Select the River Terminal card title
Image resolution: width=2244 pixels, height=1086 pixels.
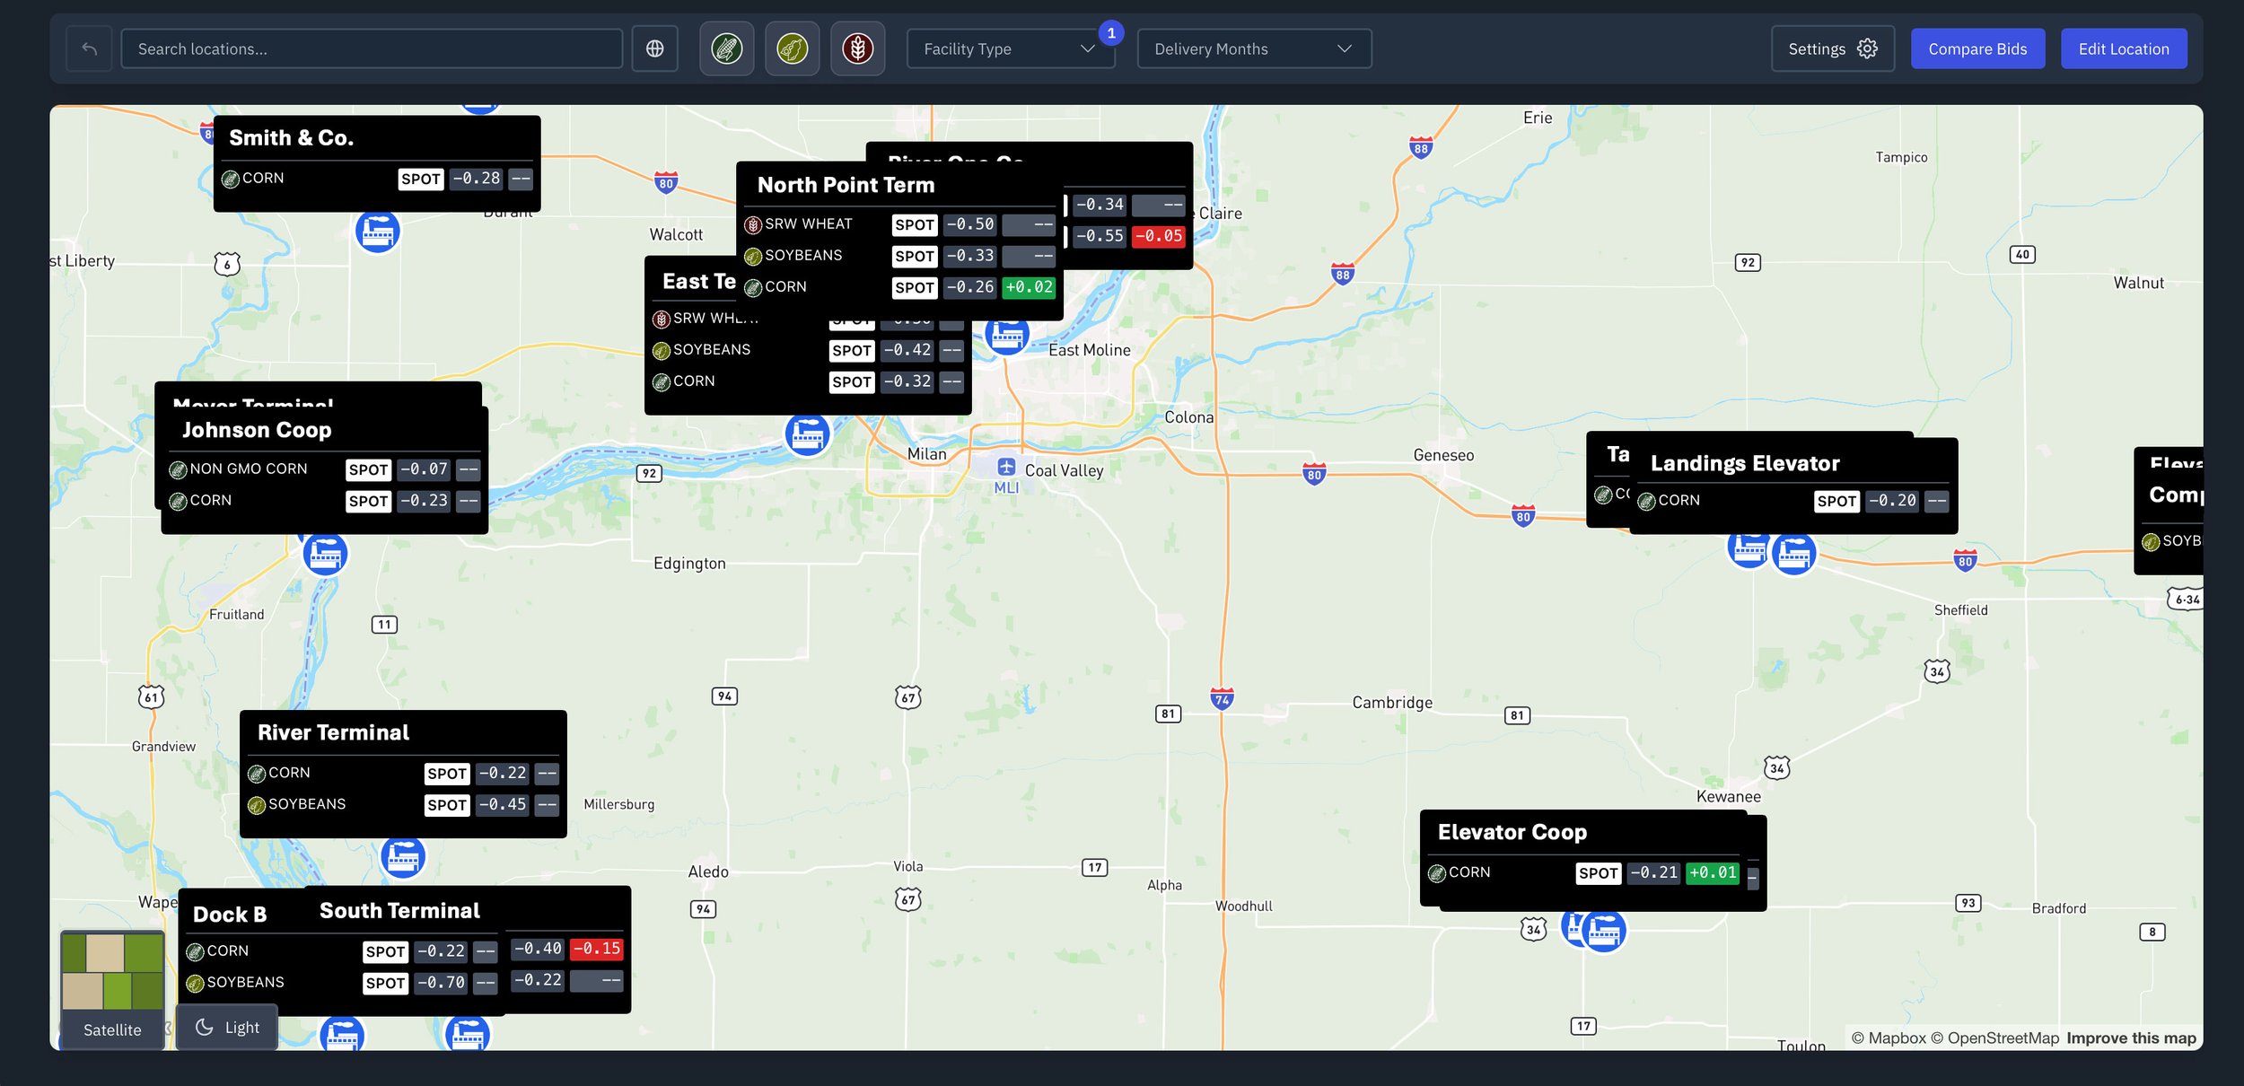pyautogui.click(x=333, y=732)
